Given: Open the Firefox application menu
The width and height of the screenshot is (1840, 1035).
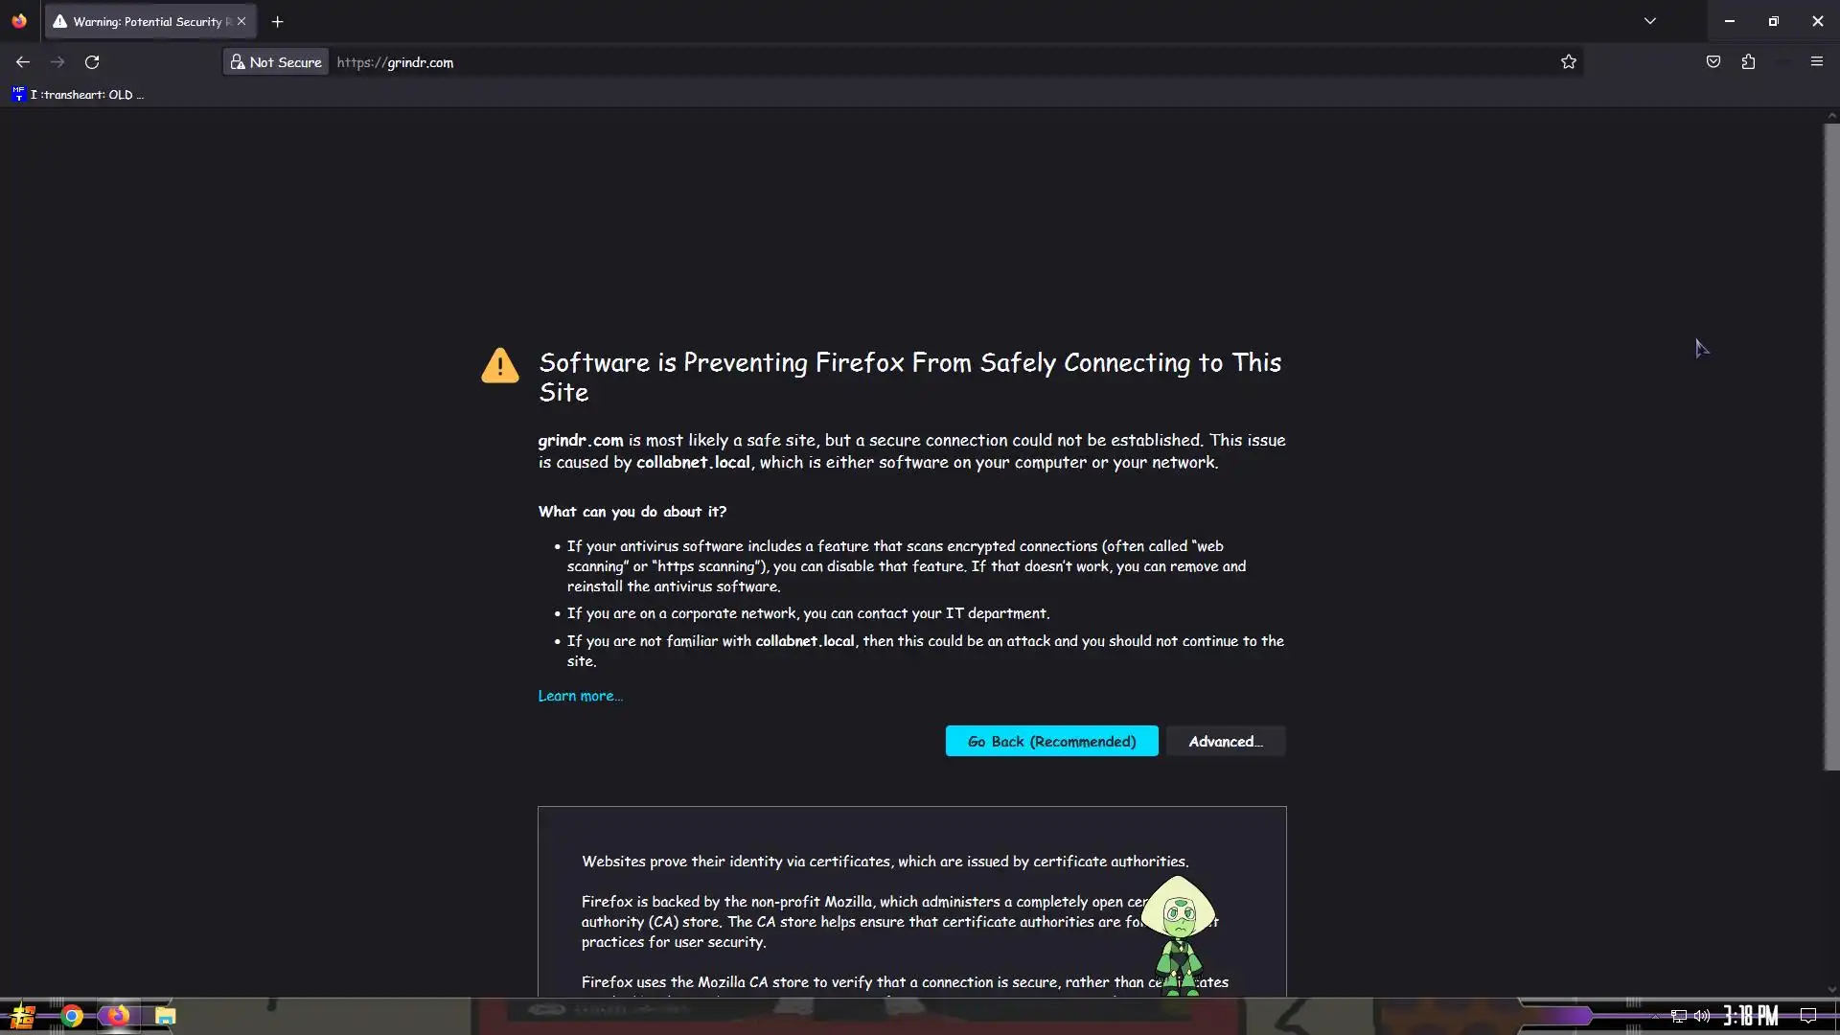Looking at the screenshot, I should click(x=1817, y=62).
